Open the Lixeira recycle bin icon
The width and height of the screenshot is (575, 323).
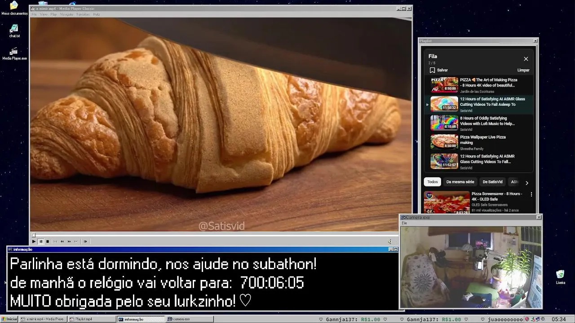pos(560,277)
